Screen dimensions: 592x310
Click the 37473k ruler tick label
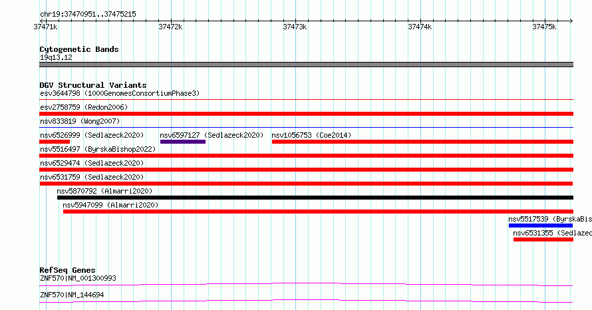(295, 27)
